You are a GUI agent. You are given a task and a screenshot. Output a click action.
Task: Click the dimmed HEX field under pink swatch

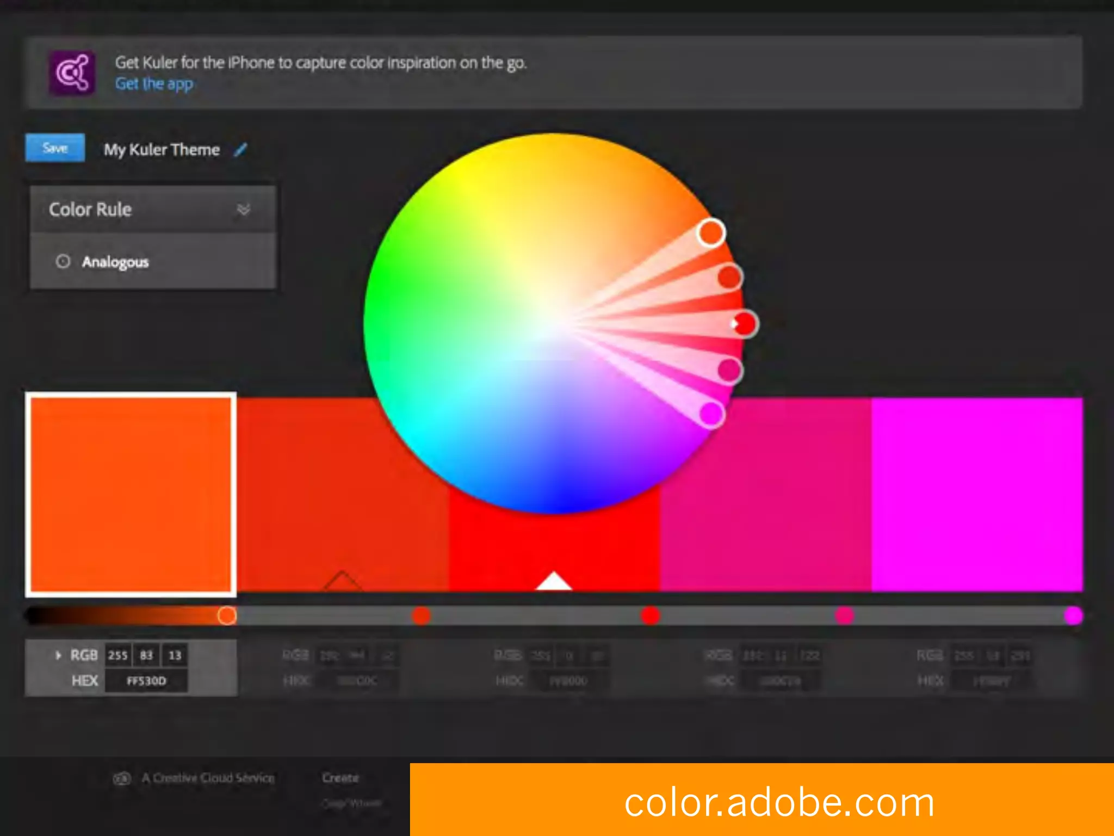point(781,681)
